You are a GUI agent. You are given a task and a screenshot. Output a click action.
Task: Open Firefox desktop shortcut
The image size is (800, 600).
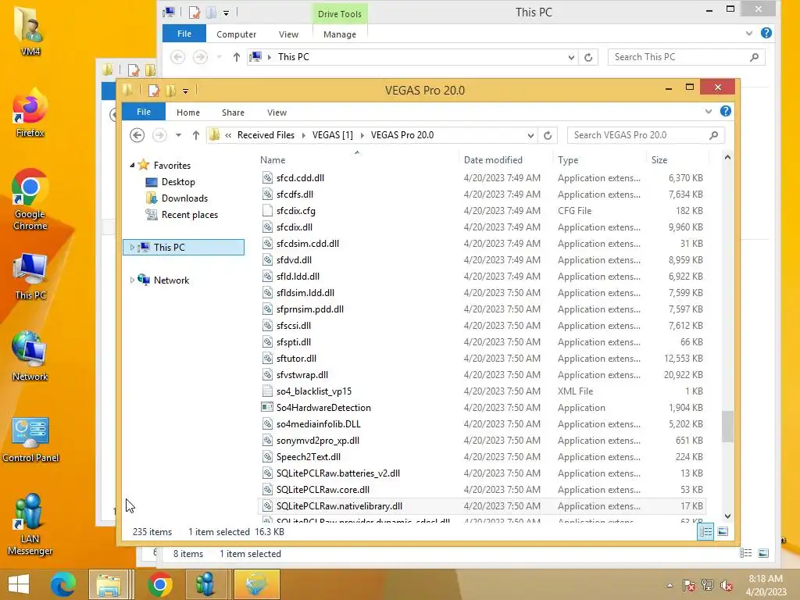30,114
